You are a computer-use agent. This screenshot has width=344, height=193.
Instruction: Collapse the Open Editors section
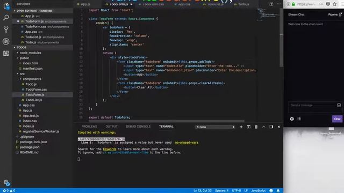click(15, 11)
